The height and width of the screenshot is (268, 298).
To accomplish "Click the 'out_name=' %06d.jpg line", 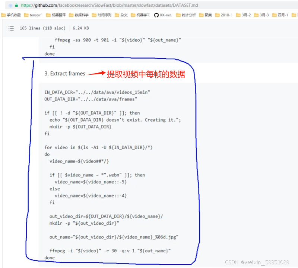I will point(114,237).
